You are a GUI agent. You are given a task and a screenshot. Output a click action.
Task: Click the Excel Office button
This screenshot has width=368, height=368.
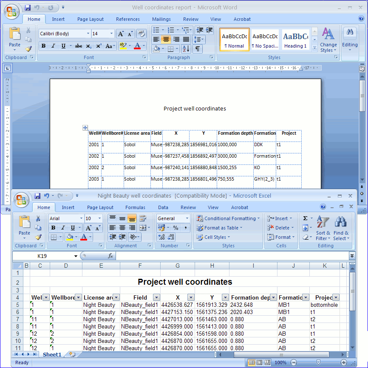click(21, 200)
